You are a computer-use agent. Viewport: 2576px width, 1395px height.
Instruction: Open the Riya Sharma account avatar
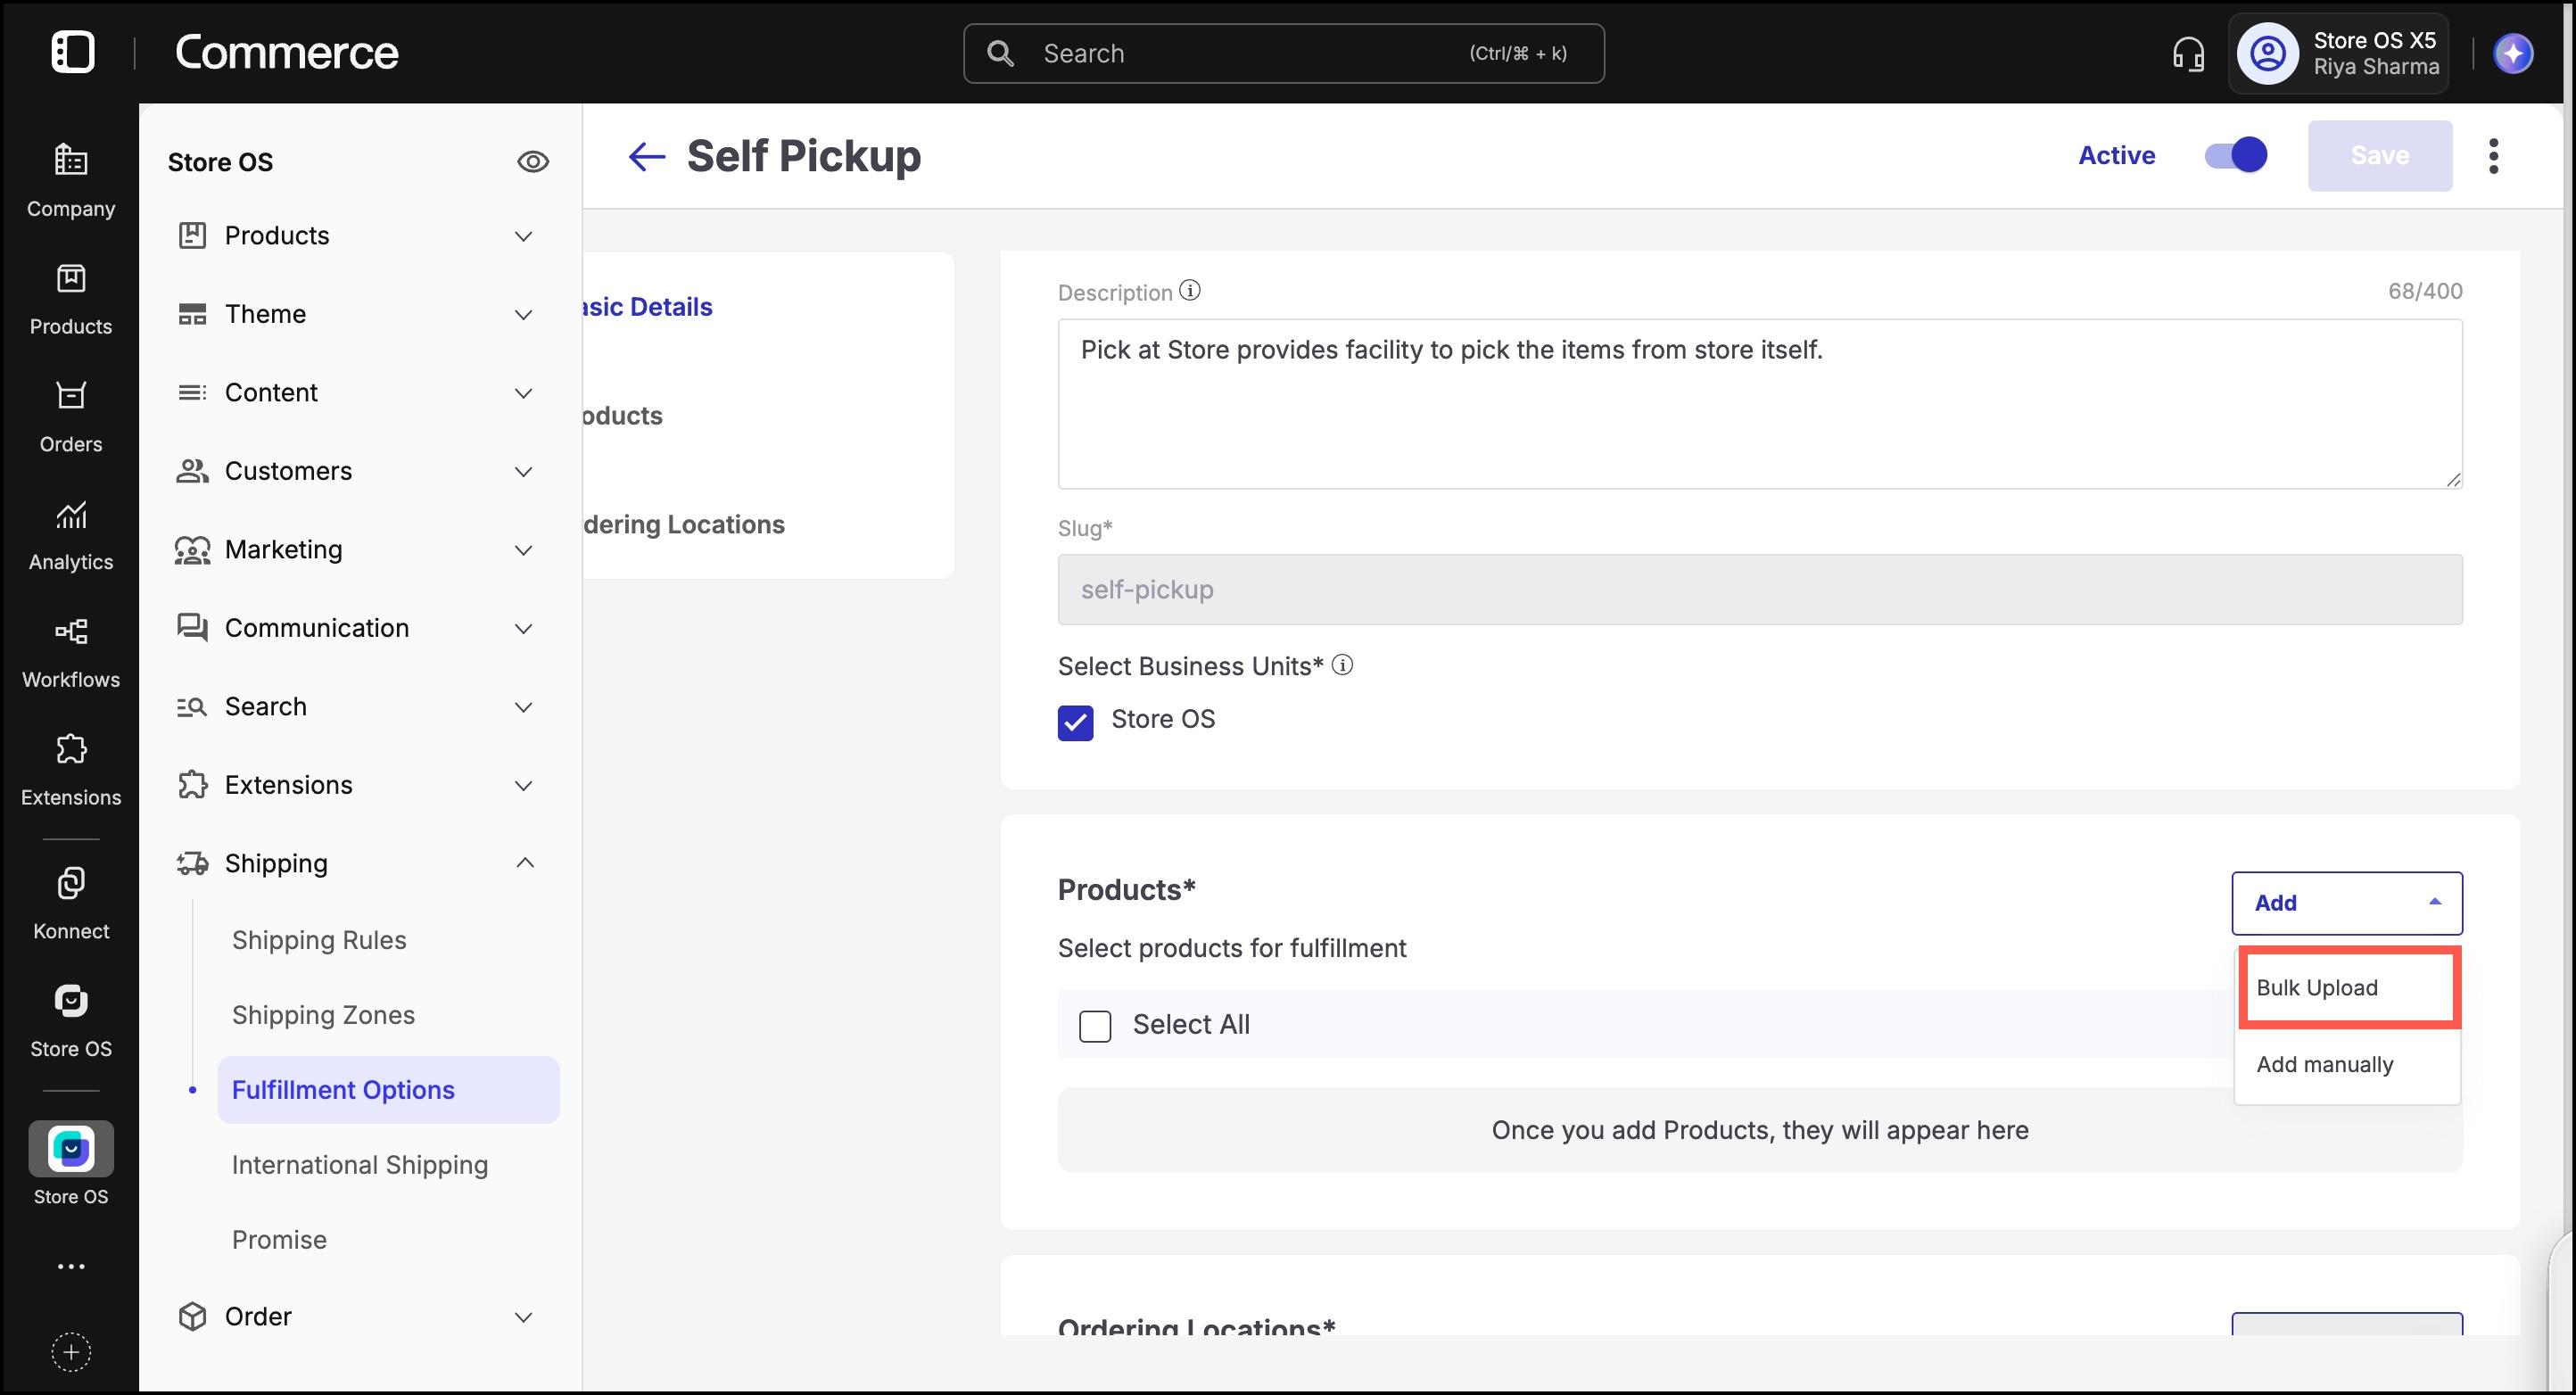[x=2267, y=53]
